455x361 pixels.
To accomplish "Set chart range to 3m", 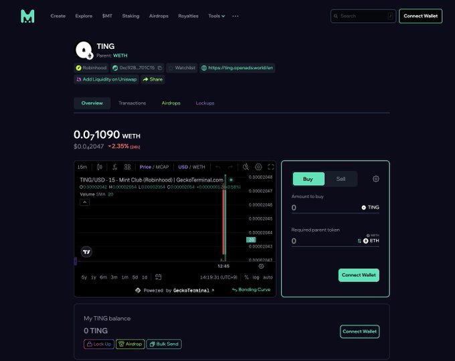I will 114,277.
